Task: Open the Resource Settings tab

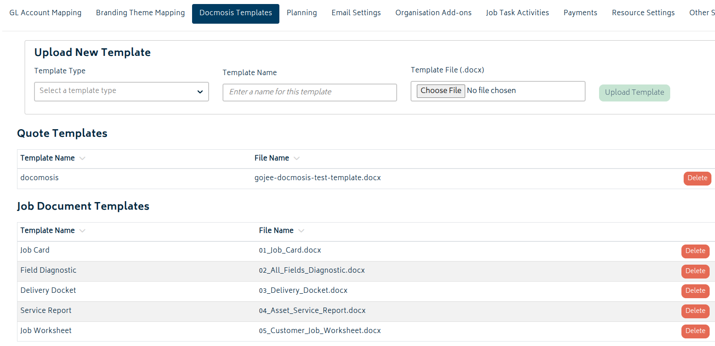Action: 643,13
